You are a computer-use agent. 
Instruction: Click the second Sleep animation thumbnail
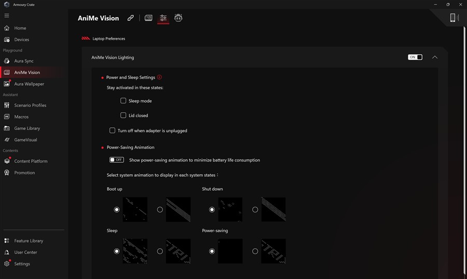178,251
